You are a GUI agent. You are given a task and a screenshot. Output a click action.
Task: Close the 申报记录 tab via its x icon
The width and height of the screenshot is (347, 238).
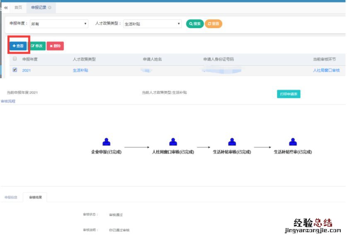(50, 8)
